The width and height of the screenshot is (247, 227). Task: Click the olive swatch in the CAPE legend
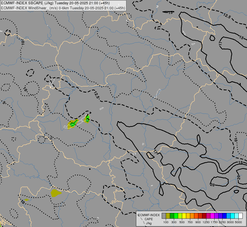[168, 216]
